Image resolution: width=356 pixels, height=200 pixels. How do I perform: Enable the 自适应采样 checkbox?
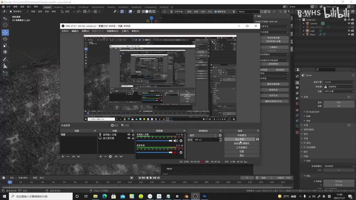(307, 112)
